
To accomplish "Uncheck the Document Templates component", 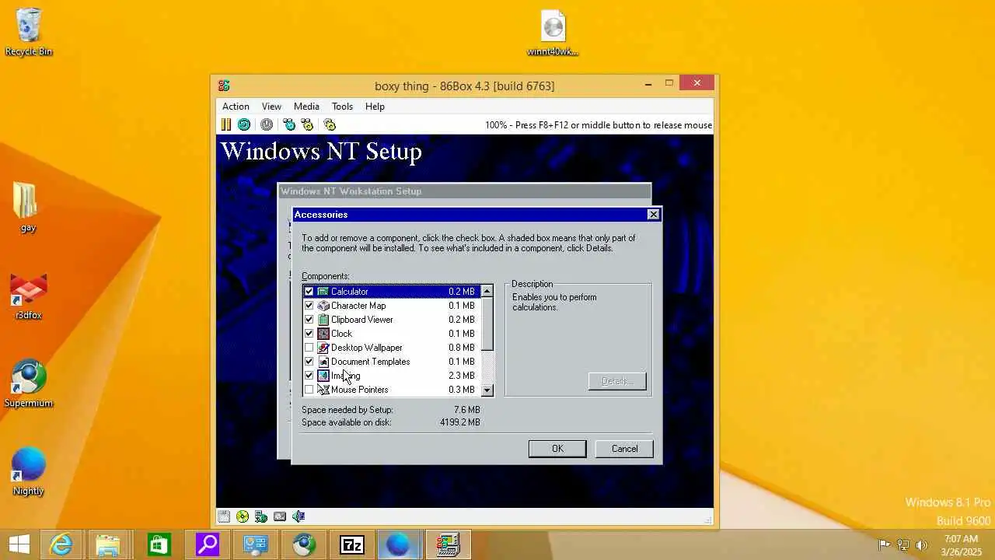I will pos(309,362).
